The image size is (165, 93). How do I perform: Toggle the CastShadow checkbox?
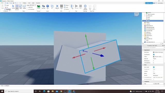tap(154, 55)
